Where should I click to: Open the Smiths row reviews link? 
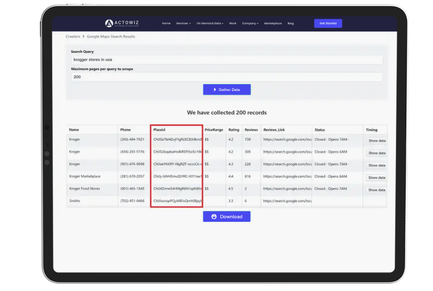click(287, 201)
